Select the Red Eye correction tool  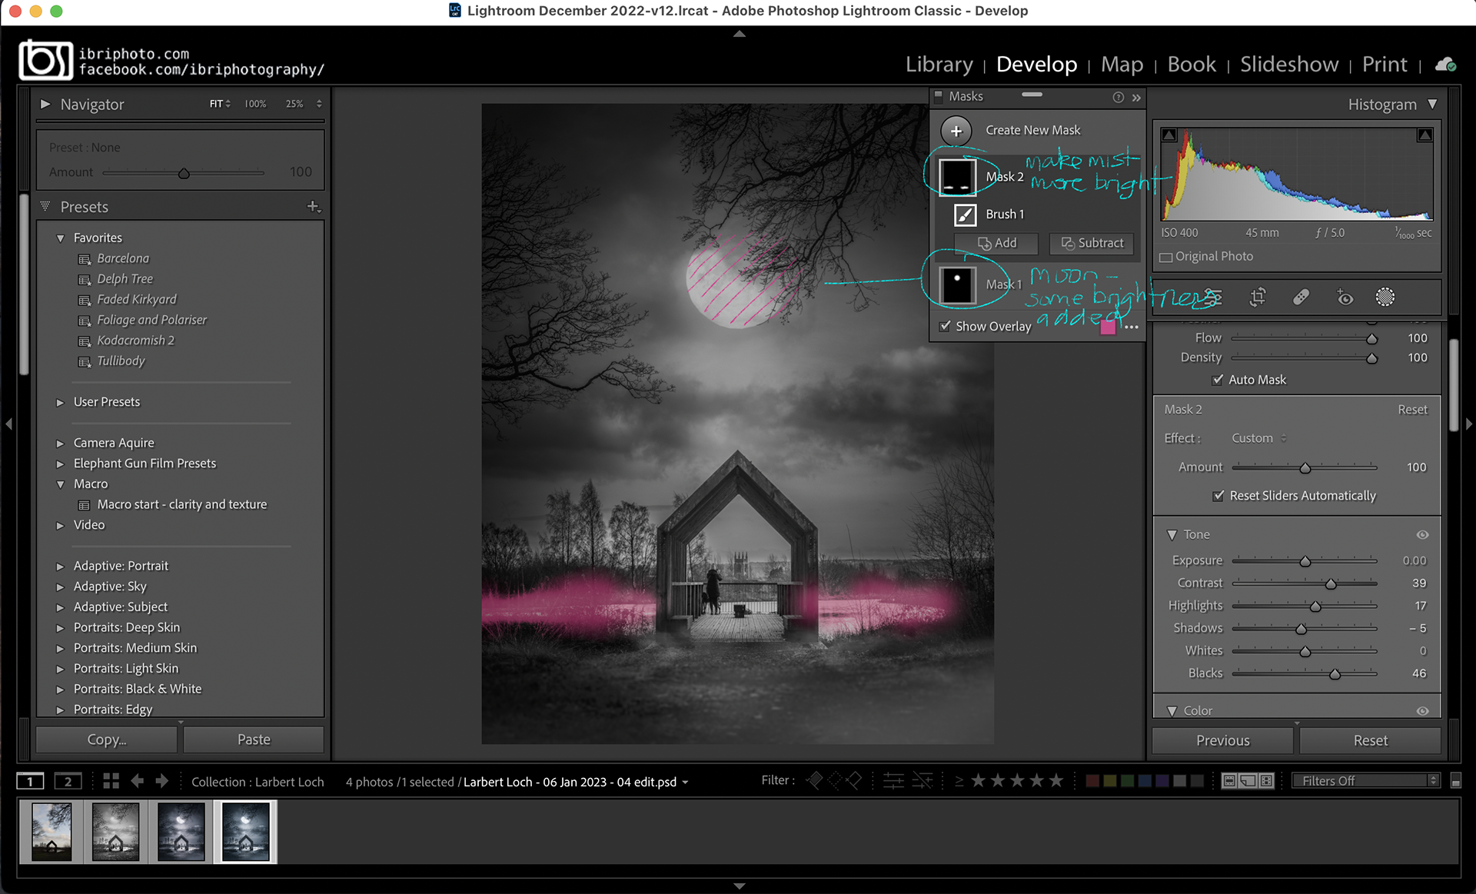tap(1345, 297)
